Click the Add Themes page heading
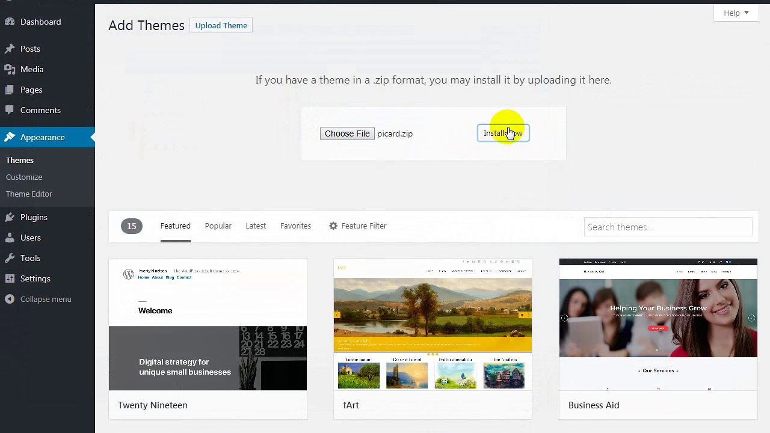 (146, 25)
